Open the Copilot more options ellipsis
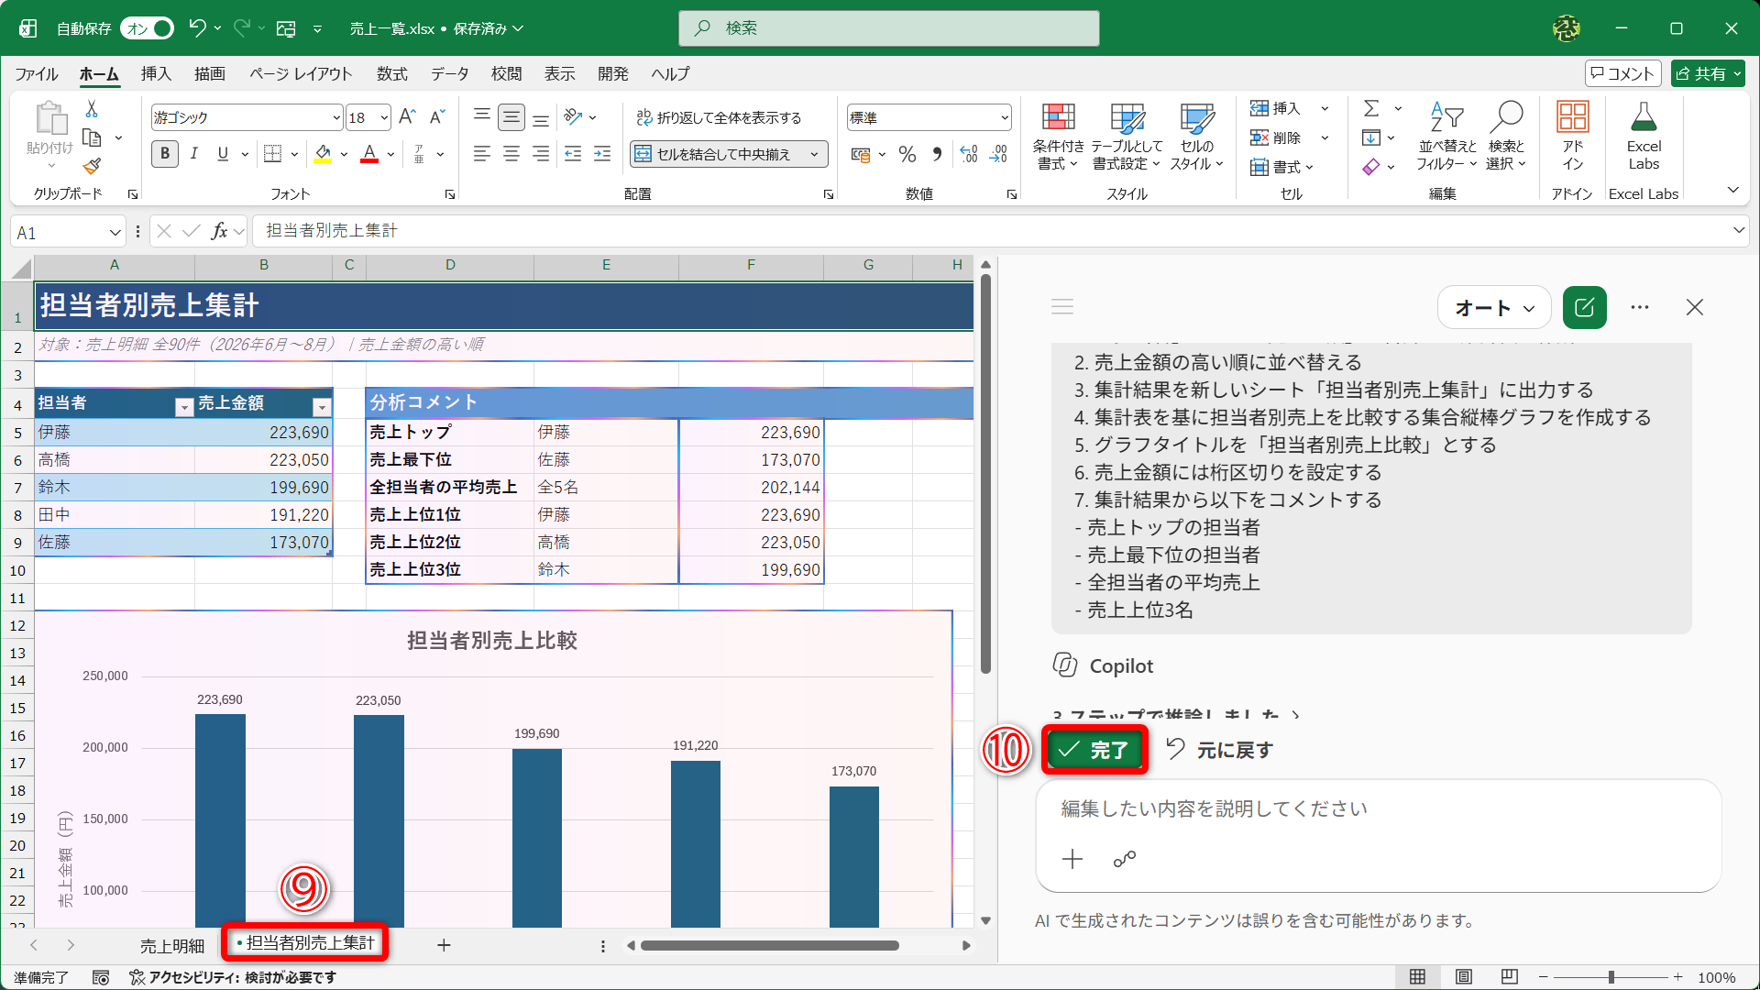The image size is (1760, 990). pyautogui.click(x=1640, y=308)
